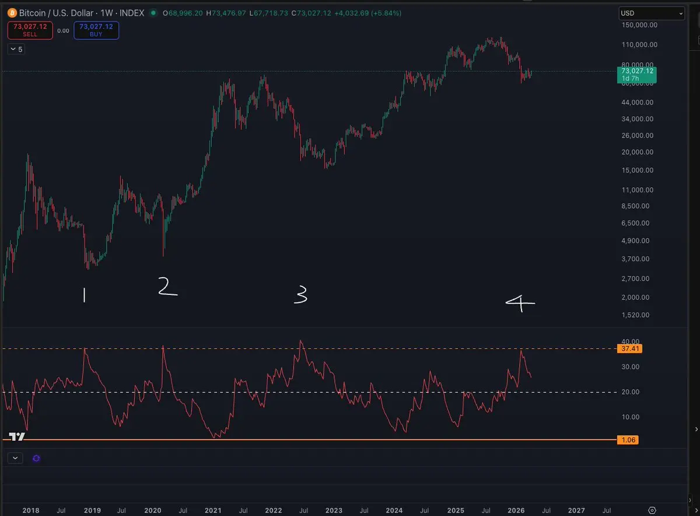The height and width of the screenshot is (516, 700).
Task: Click the SELL 73,027.12 button
Action: [x=30, y=30]
